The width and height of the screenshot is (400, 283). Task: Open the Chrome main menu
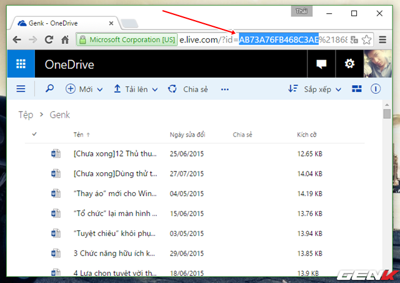pos(382,39)
